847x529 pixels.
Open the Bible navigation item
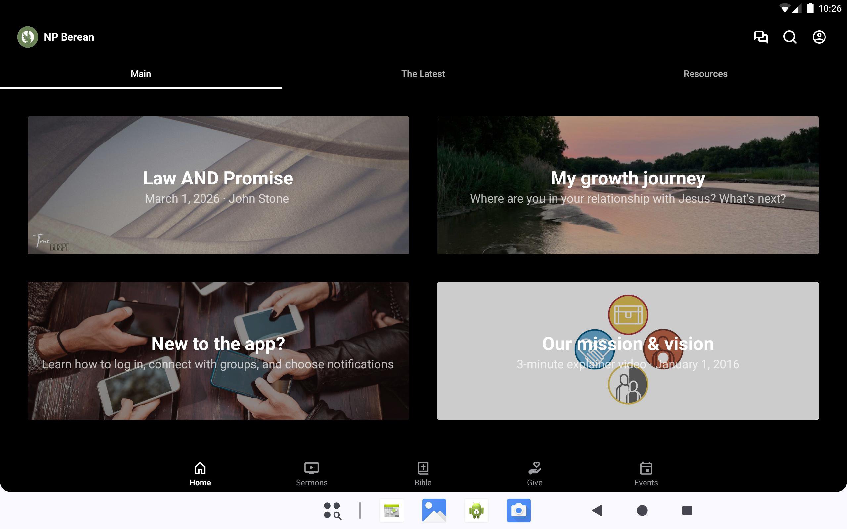[423, 474]
